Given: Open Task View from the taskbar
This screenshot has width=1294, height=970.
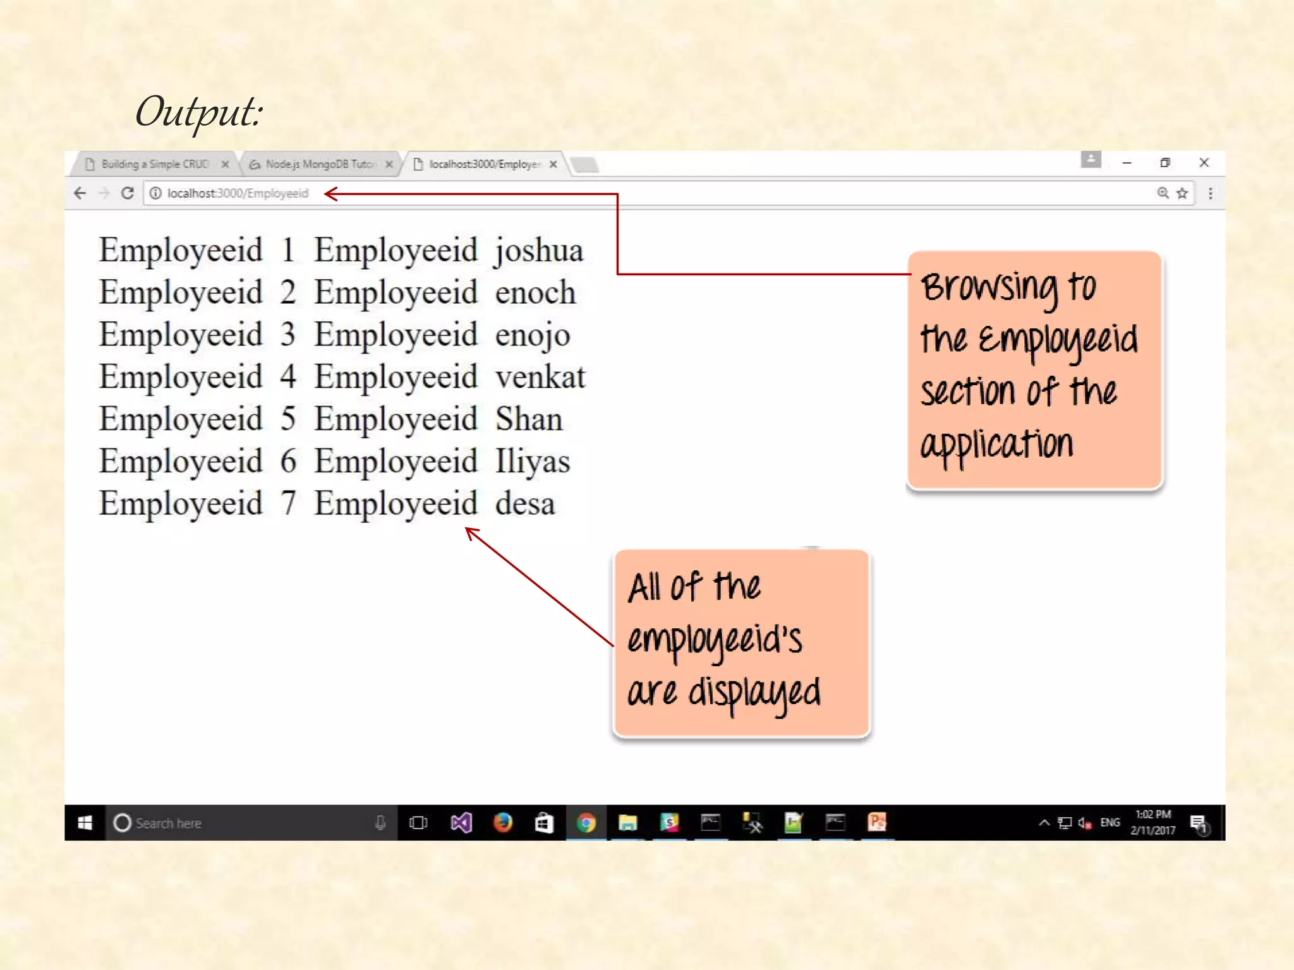Looking at the screenshot, I should pos(418,823).
